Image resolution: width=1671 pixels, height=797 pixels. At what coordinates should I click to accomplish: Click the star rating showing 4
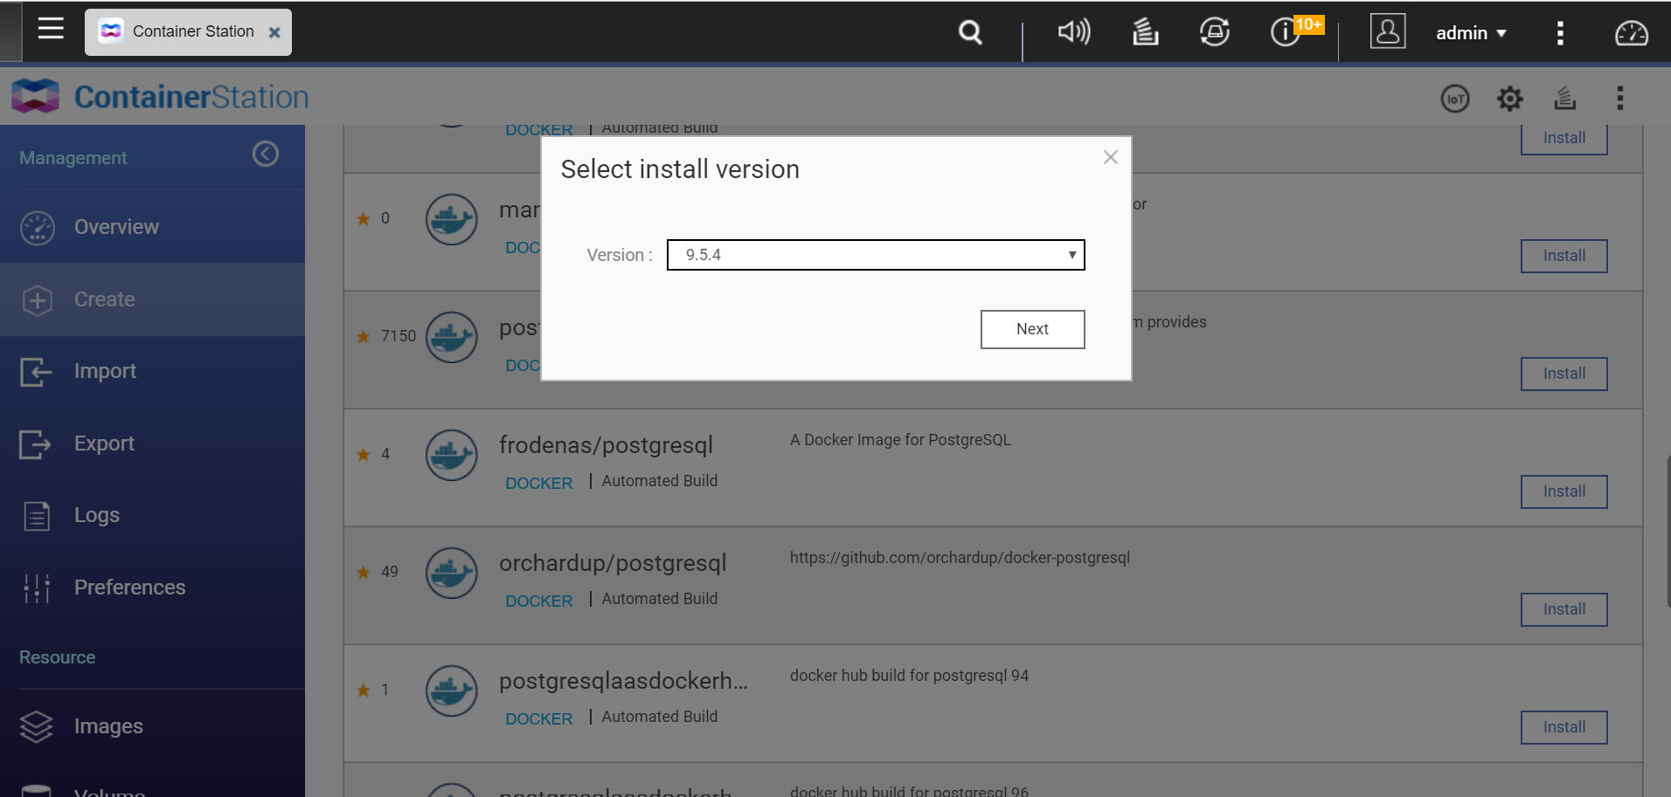coord(372,454)
